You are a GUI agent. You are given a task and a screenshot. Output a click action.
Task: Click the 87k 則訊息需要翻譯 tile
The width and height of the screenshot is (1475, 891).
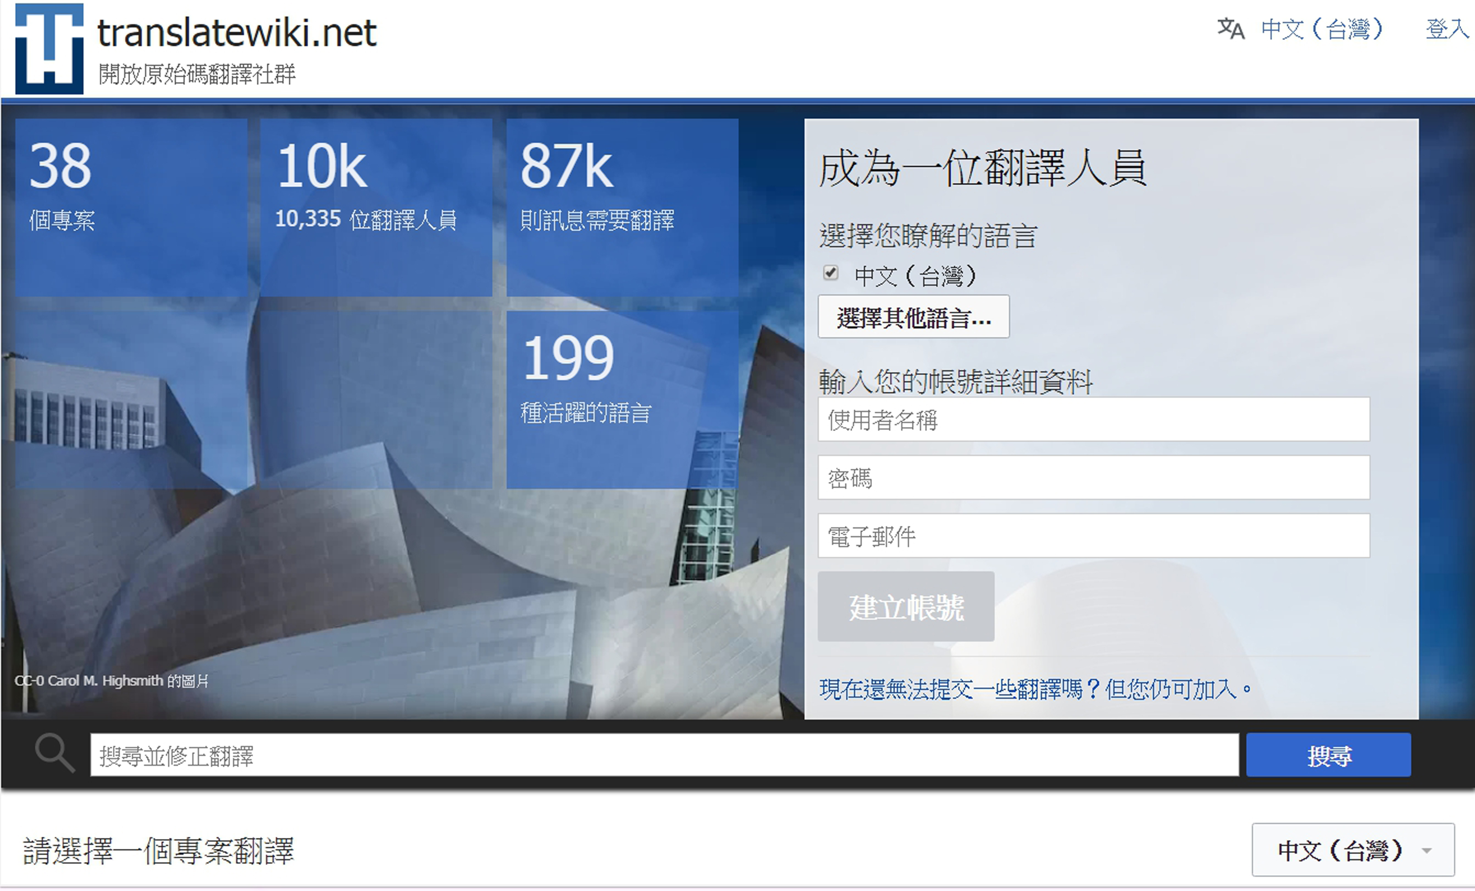tap(622, 207)
